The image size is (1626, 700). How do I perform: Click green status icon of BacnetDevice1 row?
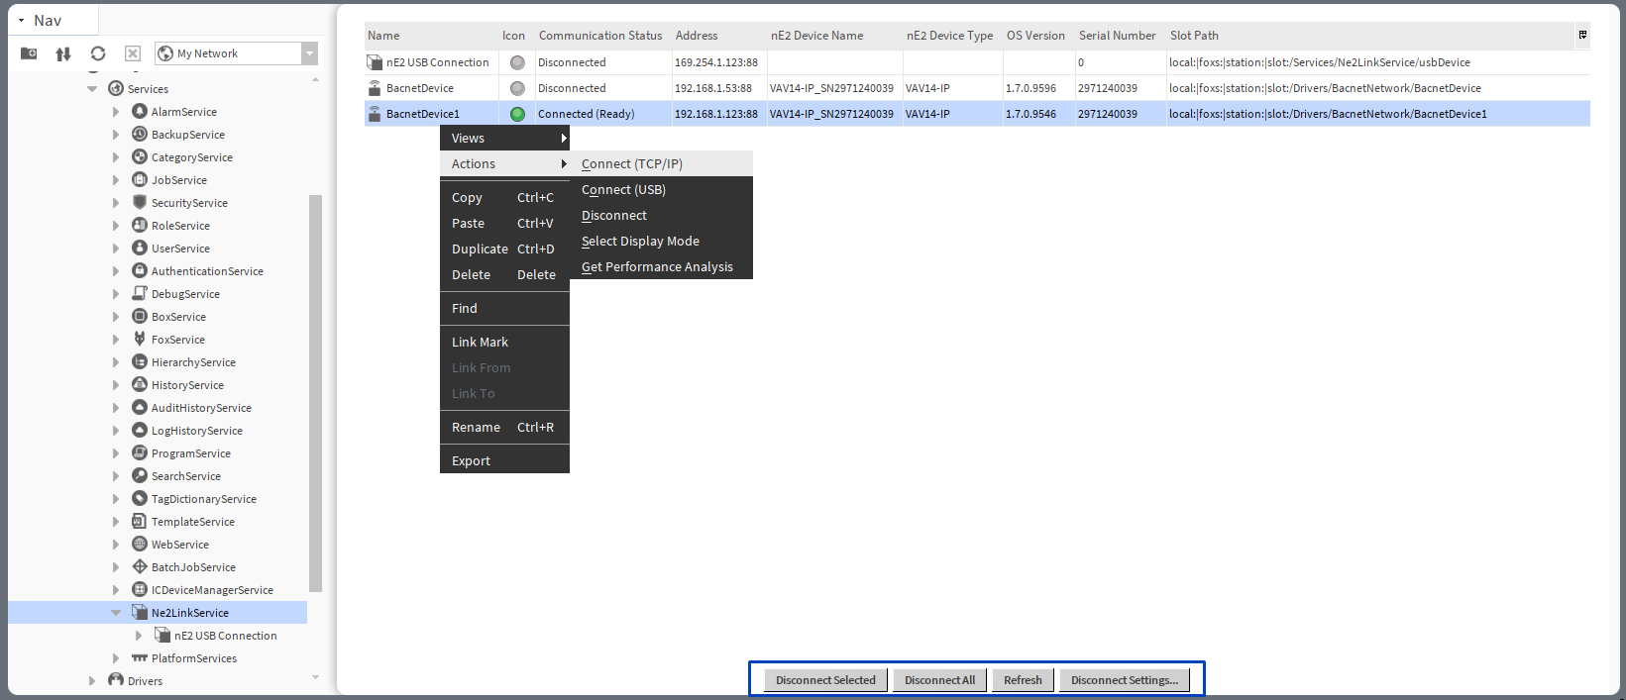pos(517,114)
